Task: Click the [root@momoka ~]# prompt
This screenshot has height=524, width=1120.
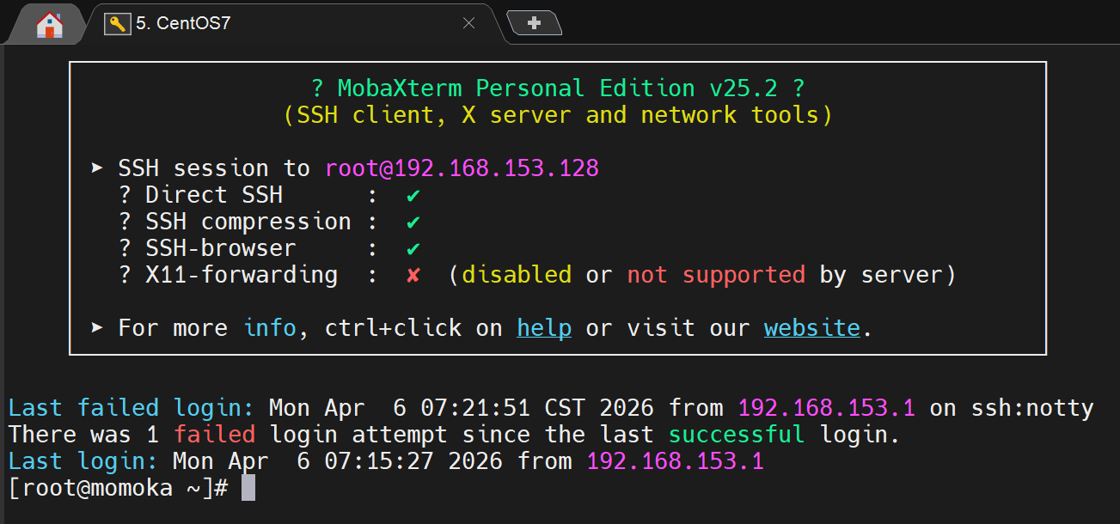Action: [118, 488]
